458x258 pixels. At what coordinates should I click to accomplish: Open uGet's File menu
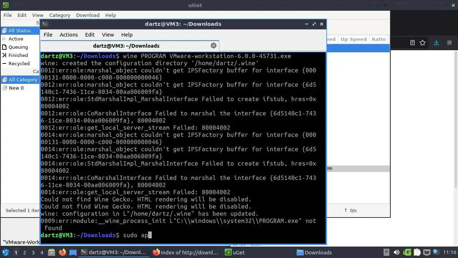coord(8,15)
